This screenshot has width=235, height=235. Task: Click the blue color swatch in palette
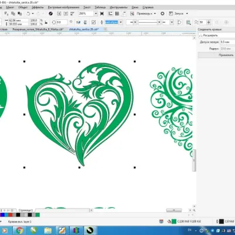[2, 215]
